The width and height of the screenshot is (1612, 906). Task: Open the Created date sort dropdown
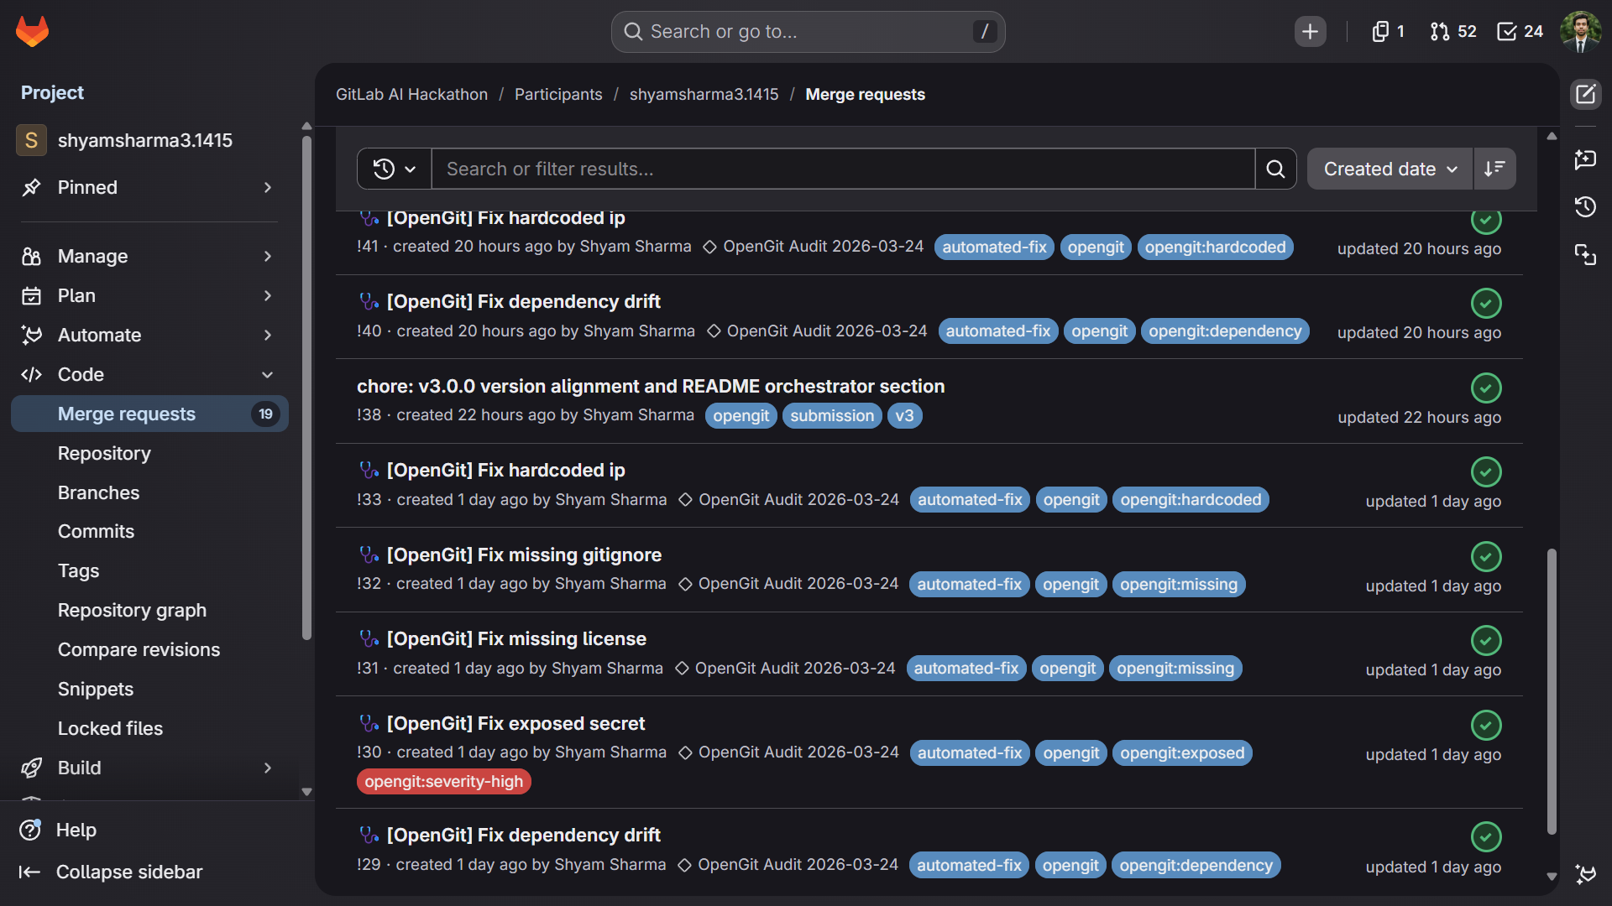pos(1390,169)
